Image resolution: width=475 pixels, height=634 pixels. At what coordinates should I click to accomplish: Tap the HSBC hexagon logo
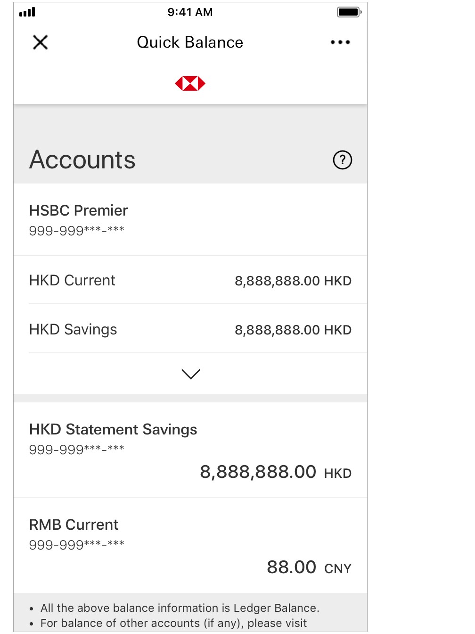point(190,83)
